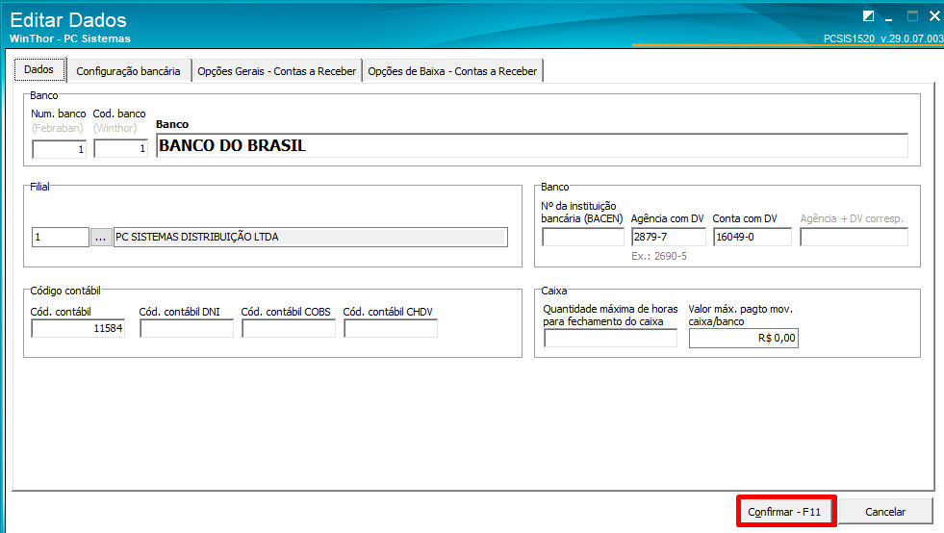Click the Quantidade máxima de horas field
The width and height of the screenshot is (944, 533).
[x=610, y=339]
